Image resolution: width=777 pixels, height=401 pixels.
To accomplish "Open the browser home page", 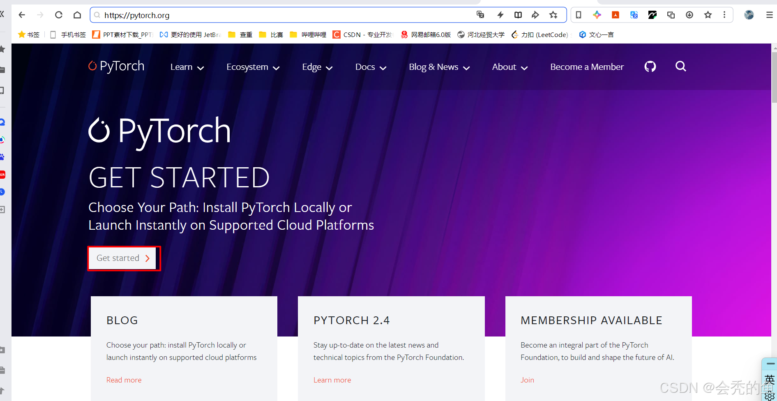I will click(x=77, y=15).
